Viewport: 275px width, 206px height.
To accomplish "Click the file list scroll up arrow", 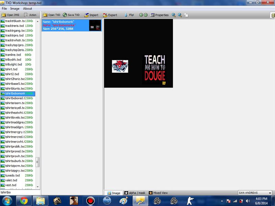I will coord(37,21).
